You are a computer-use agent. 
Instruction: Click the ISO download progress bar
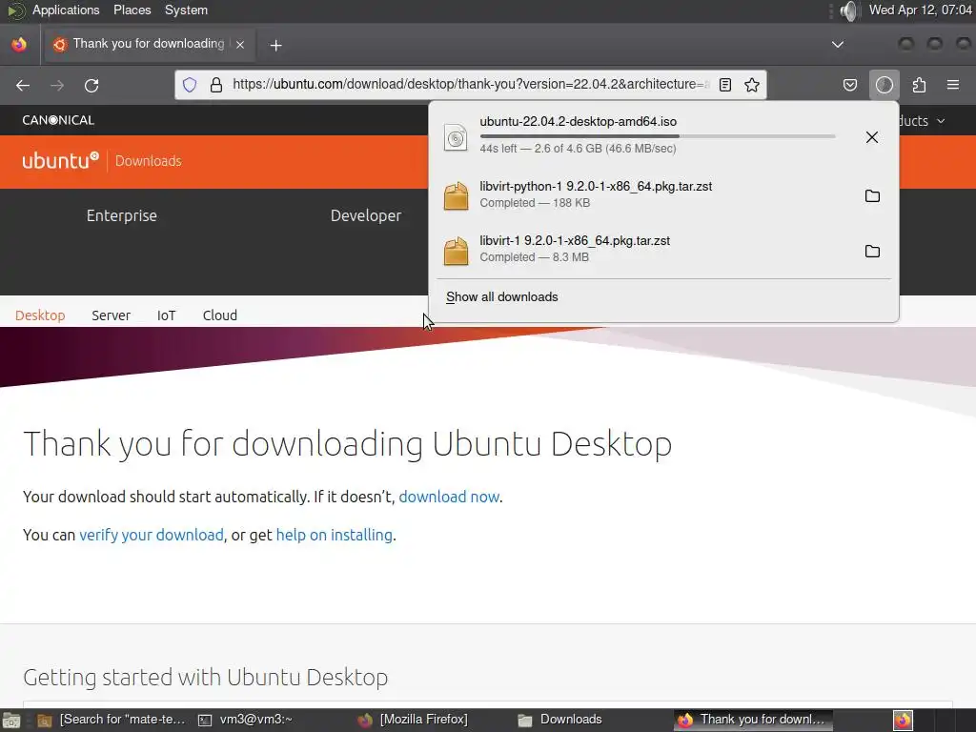[x=658, y=135]
